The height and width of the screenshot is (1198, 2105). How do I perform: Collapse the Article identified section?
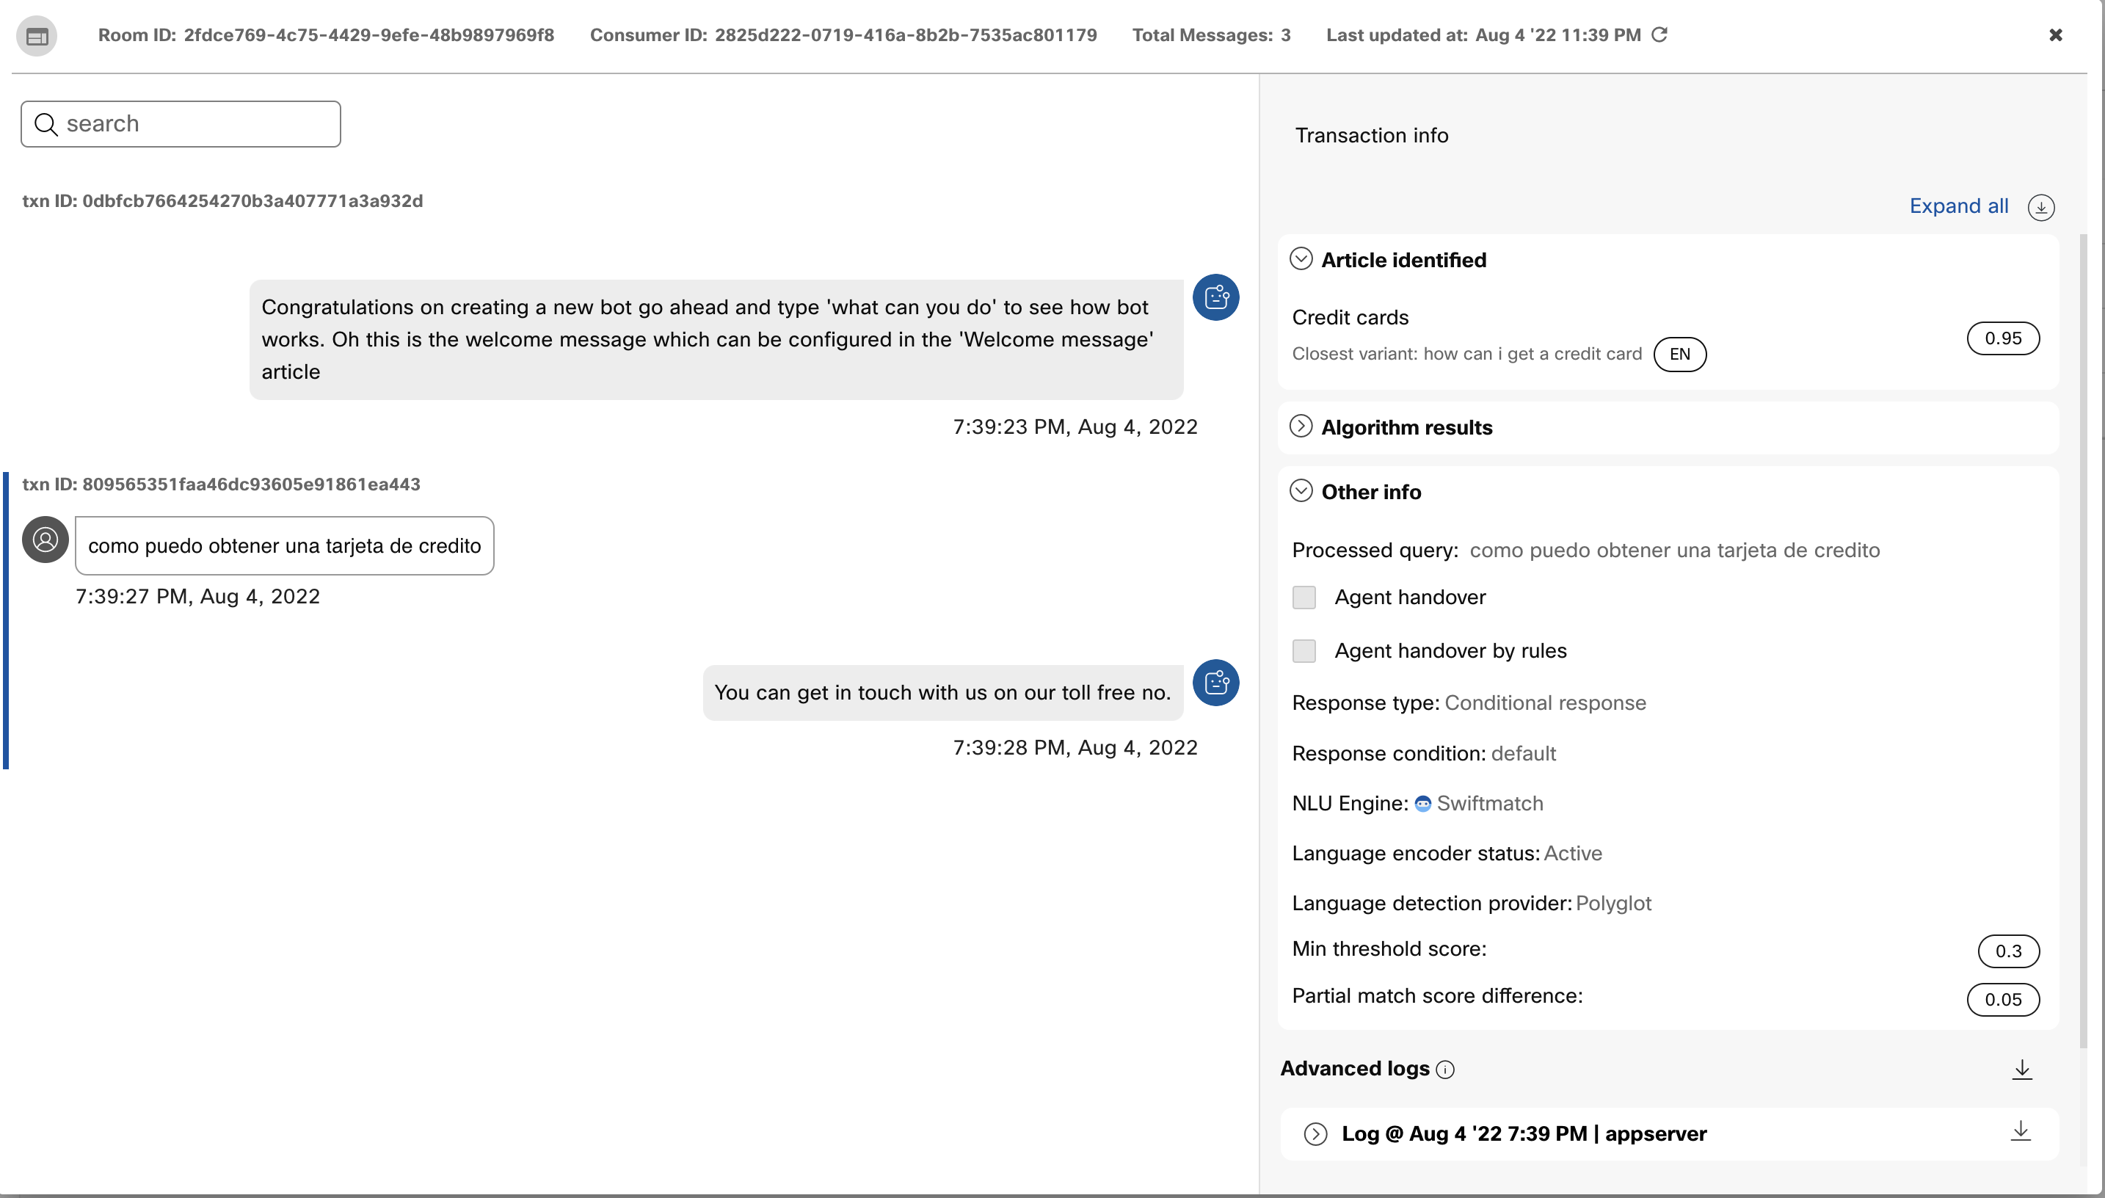(x=1301, y=259)
